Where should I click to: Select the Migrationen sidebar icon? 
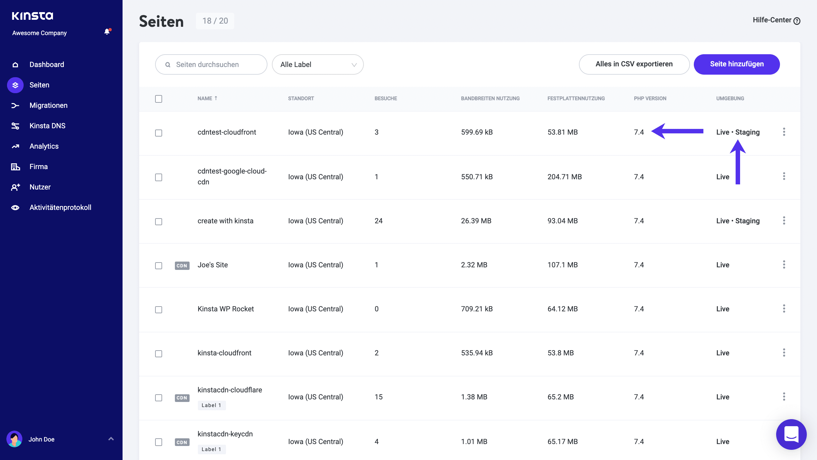(x=15, y=105)
